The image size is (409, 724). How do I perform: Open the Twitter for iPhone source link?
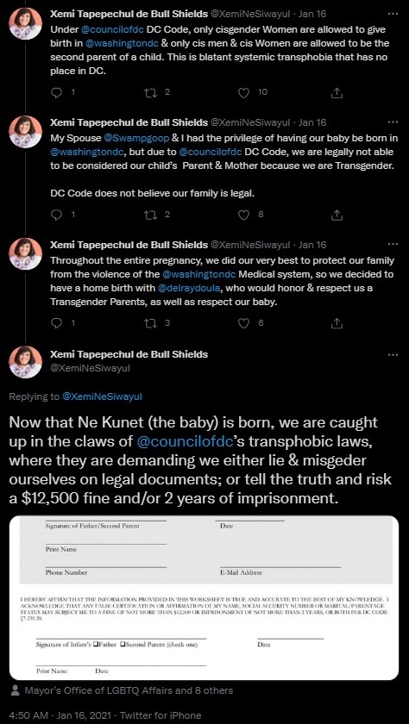pos(160,715)
